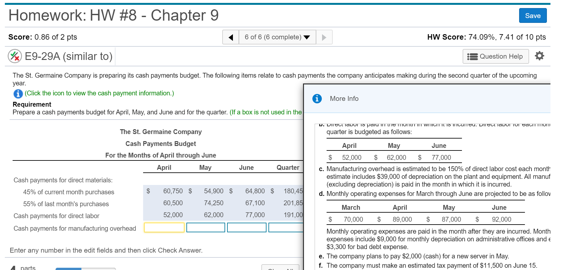575x270 pixels.
Task: Open Question Help menu
Action: [x=496, y=56]
